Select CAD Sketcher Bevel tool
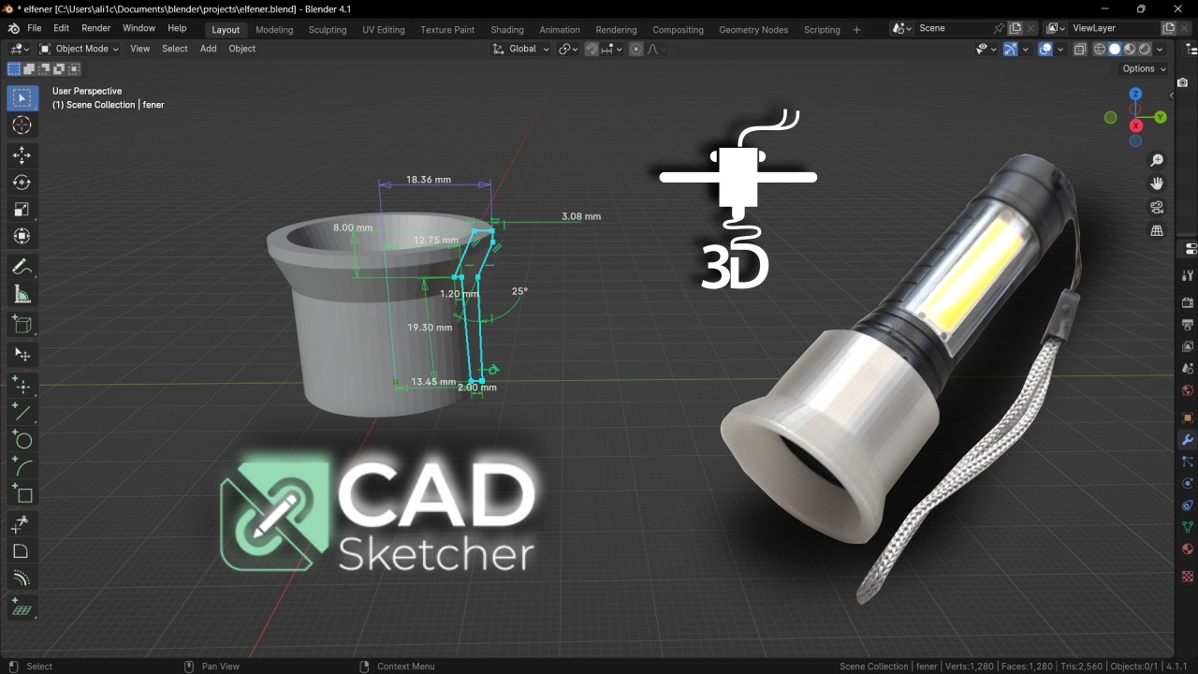 tap(22, 551)
